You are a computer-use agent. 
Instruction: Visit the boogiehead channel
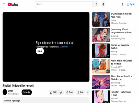tap(114, 36)
